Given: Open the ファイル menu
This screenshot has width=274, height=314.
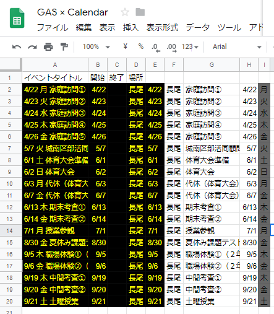Looking at the screenshot, I should coord(53,27).
